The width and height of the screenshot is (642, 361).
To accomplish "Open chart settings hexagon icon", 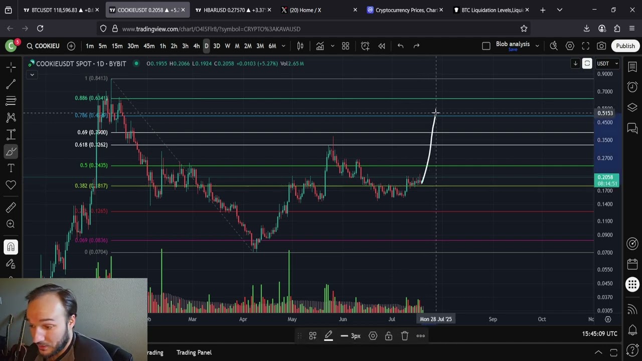I will pyautogui.click(x=570, y=46).
